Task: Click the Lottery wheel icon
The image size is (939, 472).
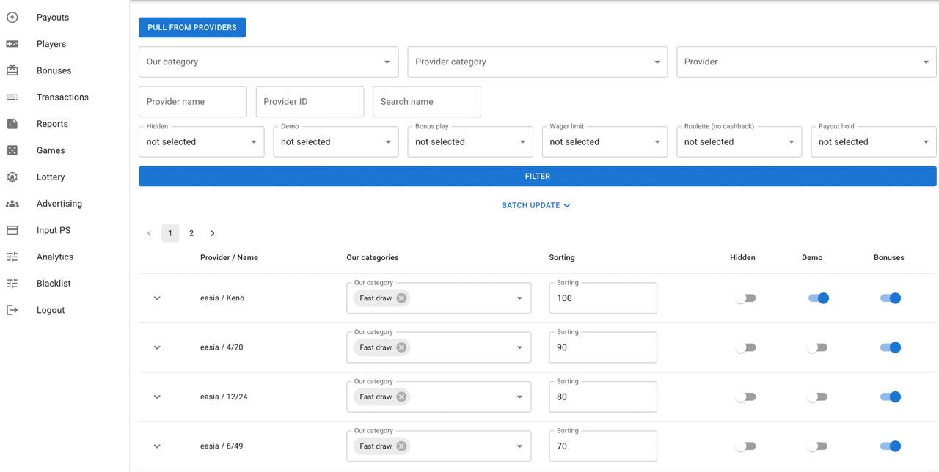Action: coord(12,177)
